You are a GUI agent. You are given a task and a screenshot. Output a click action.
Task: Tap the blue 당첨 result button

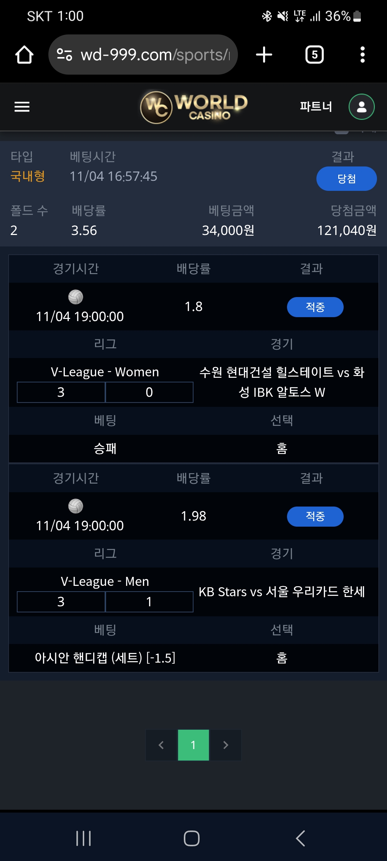click(x=346, y=179)
